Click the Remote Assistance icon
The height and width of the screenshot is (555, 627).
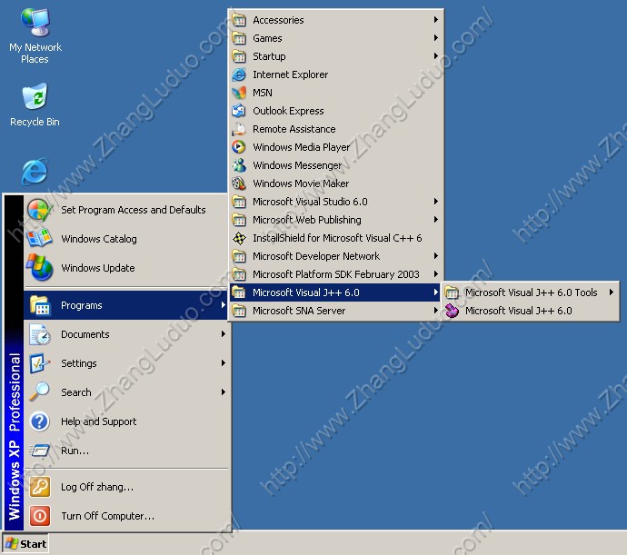click(x=239, y=129)
